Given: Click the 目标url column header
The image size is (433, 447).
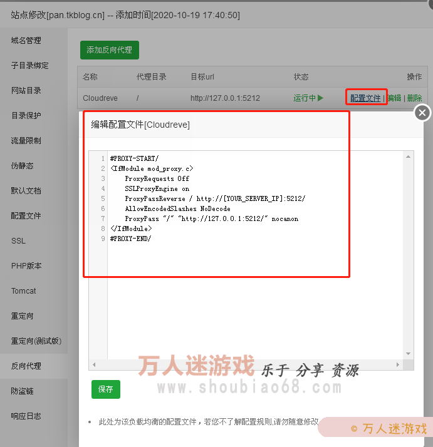Looking at the screenshot, I should [202, 77].
